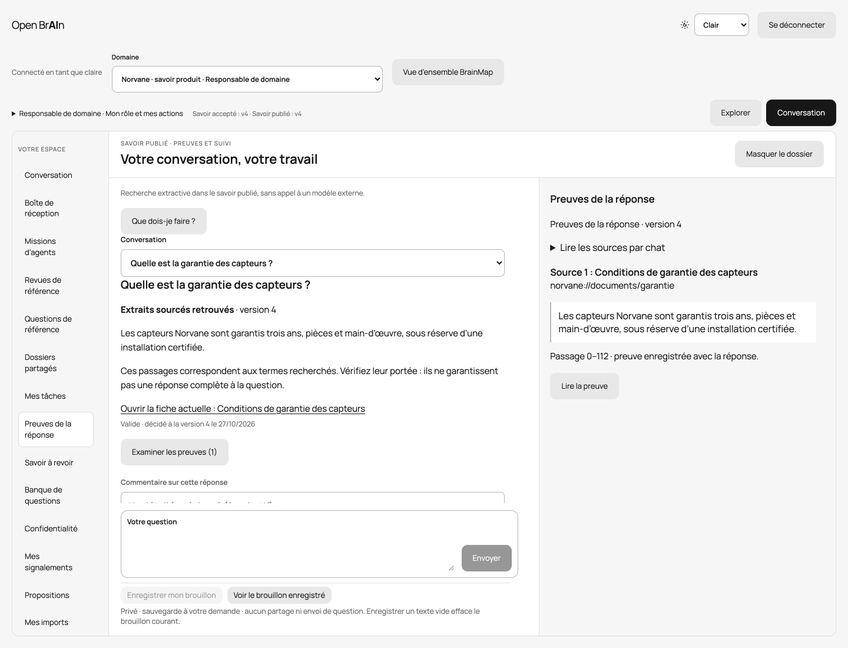This screenshot has width=848, height=648.
Task: Open link Ouvrir la fiche actuelle
Action: (x=243, y=409)
